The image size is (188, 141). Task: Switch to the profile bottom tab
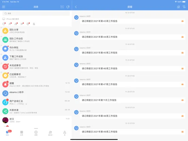[x=65, y=133]
